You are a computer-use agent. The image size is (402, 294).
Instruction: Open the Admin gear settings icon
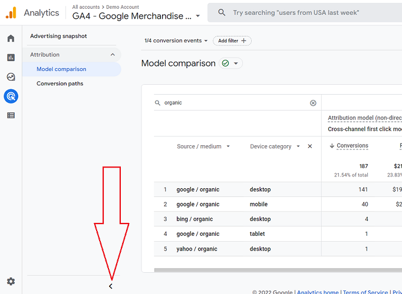point(11,282)
